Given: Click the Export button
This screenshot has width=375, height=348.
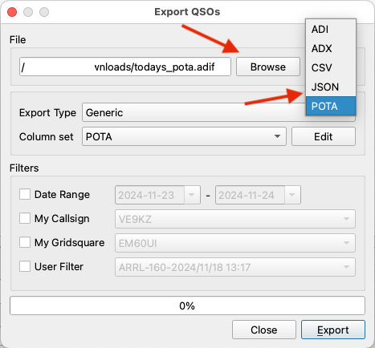Looking at the screenshot, I should (x=333, y=330).
